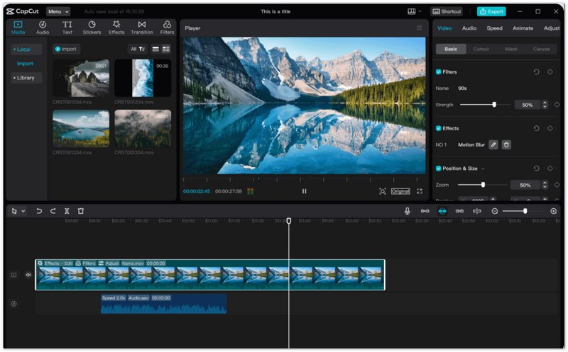This screenshot has height=352, width=568.
Task: Reset Position & Size values
Action: point(537,169)
